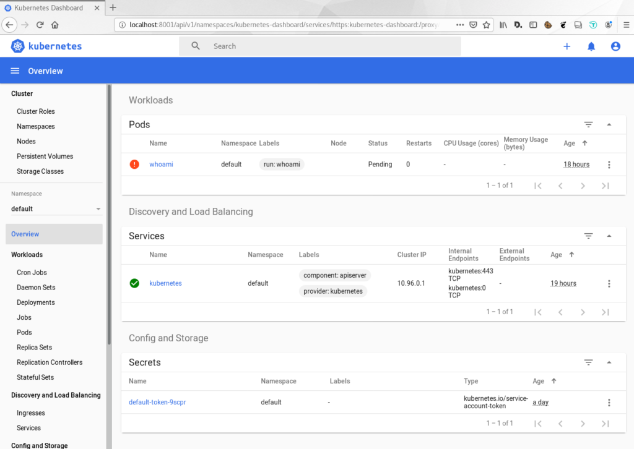Open actions menu for default-token-9scpr secret
Screen dimensions: 634x449
[609, 403]
